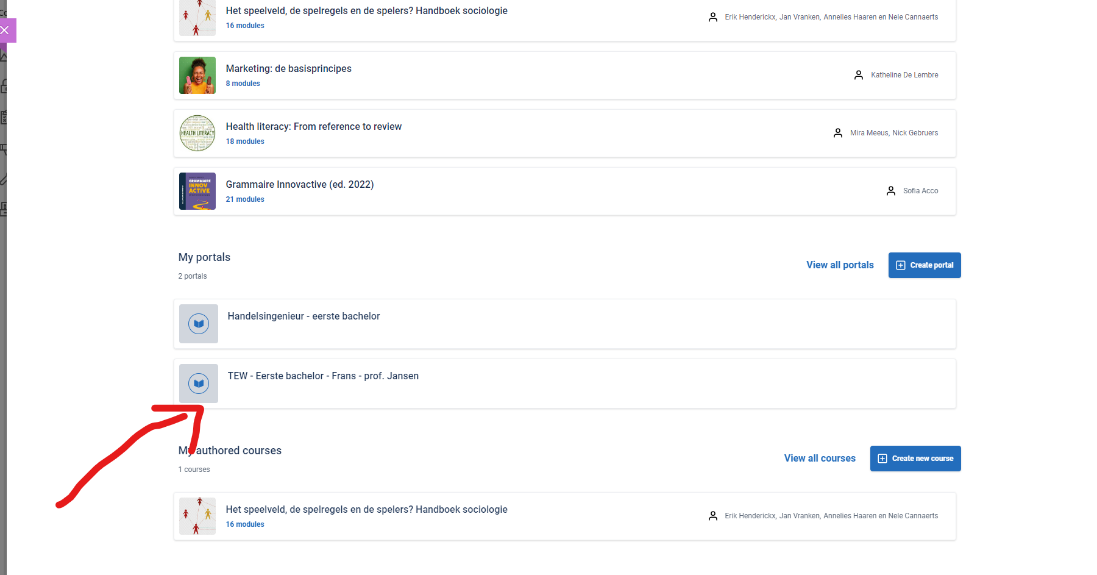Open the 18 modules link

[x=245, y=141]
